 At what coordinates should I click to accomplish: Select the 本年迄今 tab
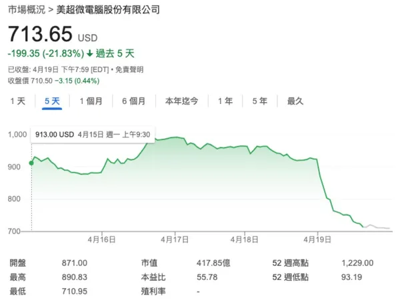click(181, 101)
